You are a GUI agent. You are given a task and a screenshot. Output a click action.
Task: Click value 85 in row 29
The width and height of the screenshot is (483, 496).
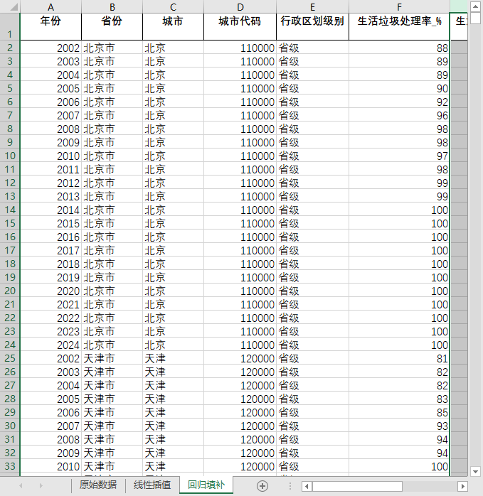pos(399,412)
